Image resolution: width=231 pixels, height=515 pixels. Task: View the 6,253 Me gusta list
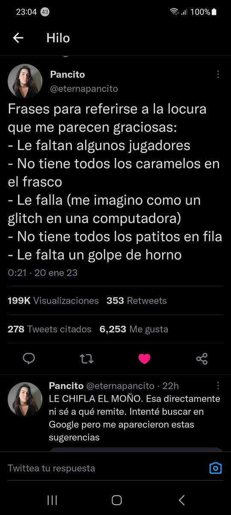pyautogui.click(x=134, y=329)
